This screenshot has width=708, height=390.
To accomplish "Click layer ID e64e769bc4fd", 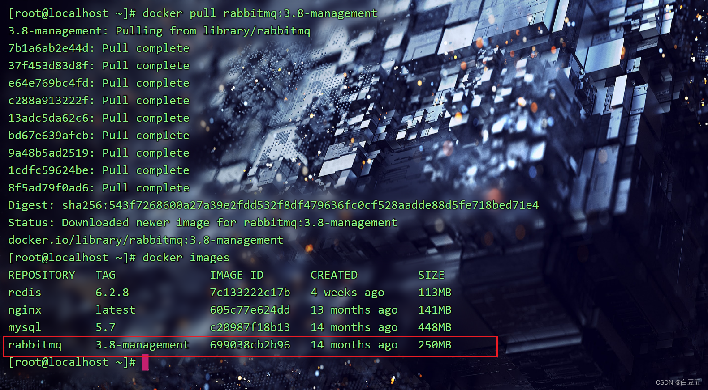I will 48,83.
